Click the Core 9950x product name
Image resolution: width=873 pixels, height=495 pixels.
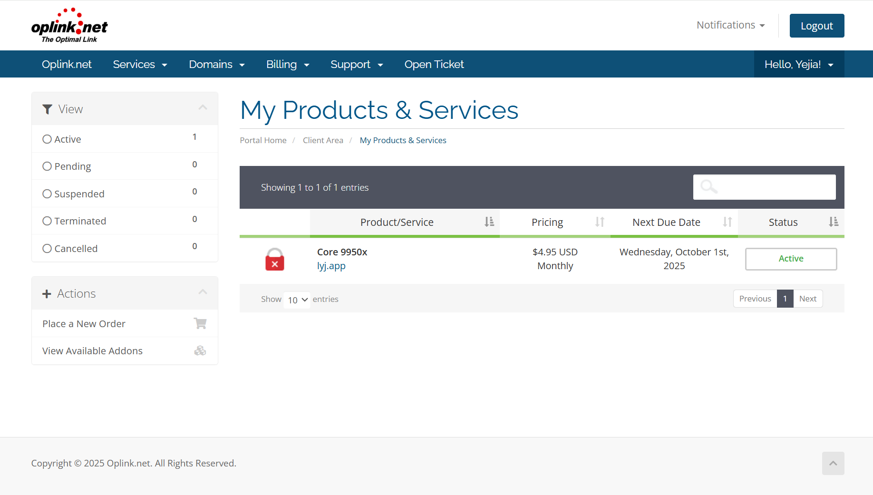tap(342, 252)
